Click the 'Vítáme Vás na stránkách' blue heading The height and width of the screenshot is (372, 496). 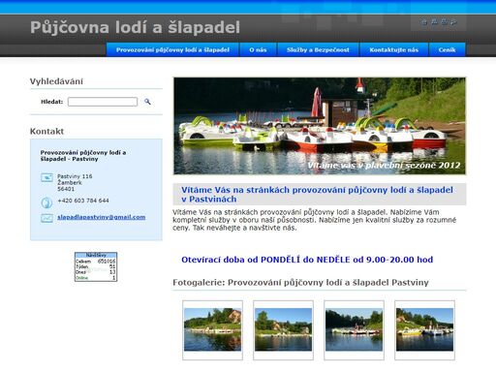(x=317, y=195)
